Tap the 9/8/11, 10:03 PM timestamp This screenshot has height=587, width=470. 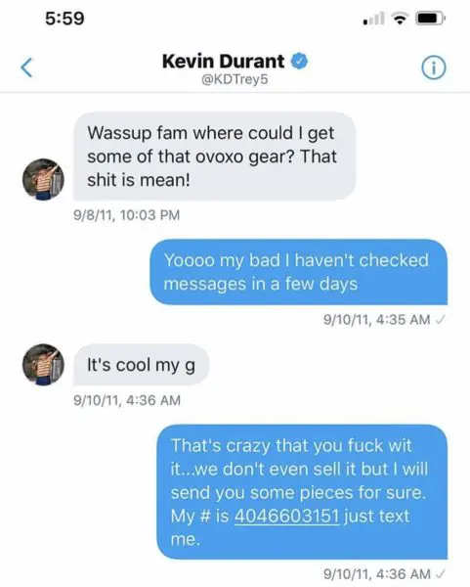(127, 215)
